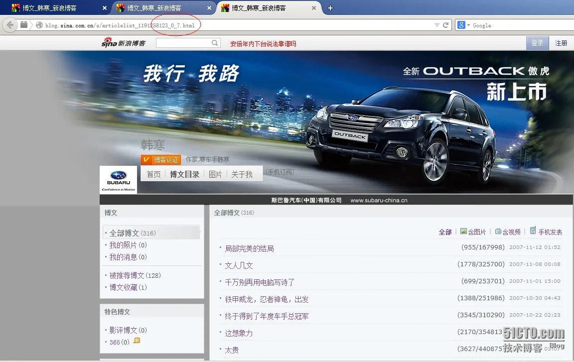Click the 注册 register link

coord(561,43)
